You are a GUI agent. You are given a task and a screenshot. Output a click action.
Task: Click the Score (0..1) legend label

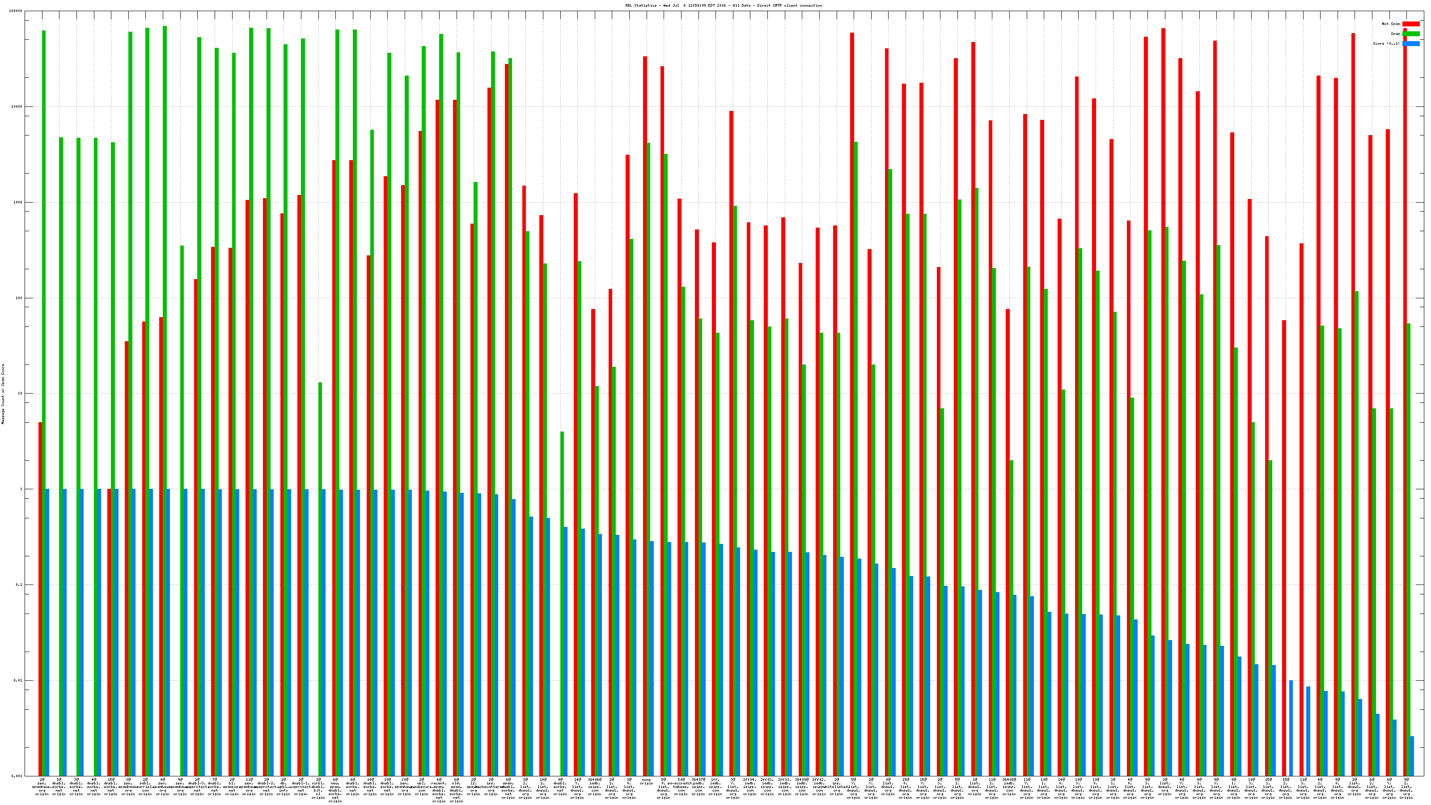[x=1386, y=43]
